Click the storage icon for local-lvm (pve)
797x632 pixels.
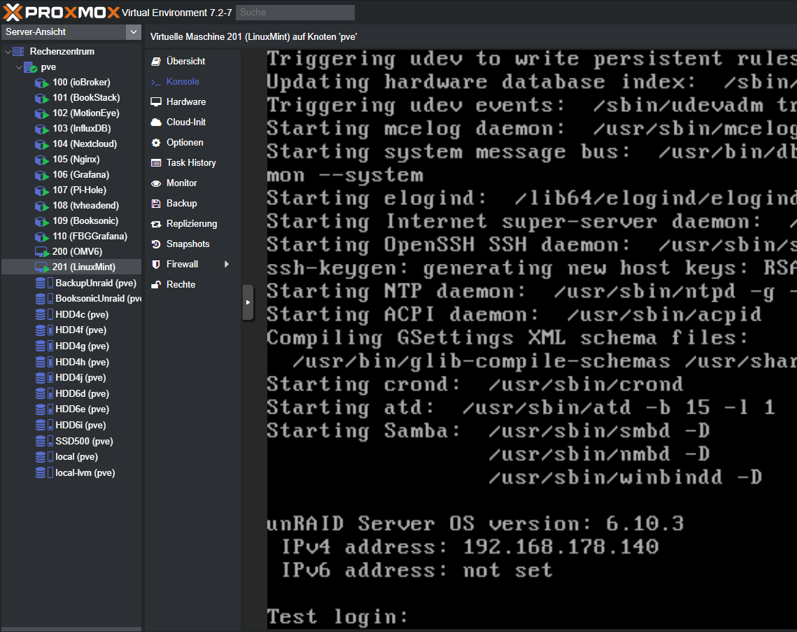point(44,473)
